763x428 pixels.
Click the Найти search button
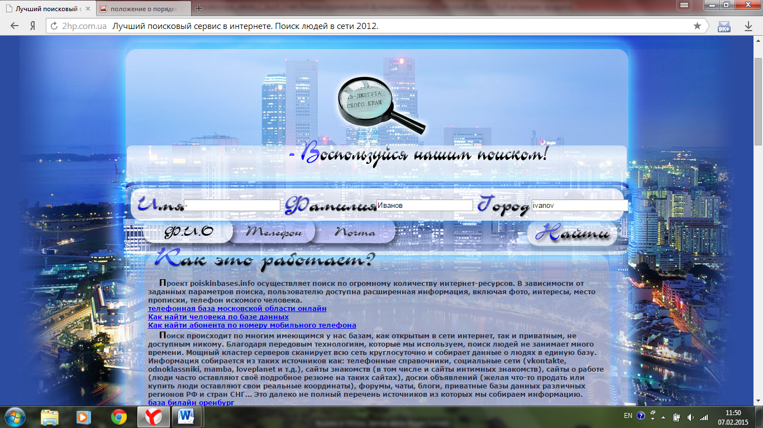[573, 234]
